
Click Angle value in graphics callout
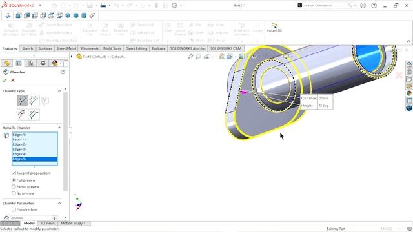coord(325,106)
